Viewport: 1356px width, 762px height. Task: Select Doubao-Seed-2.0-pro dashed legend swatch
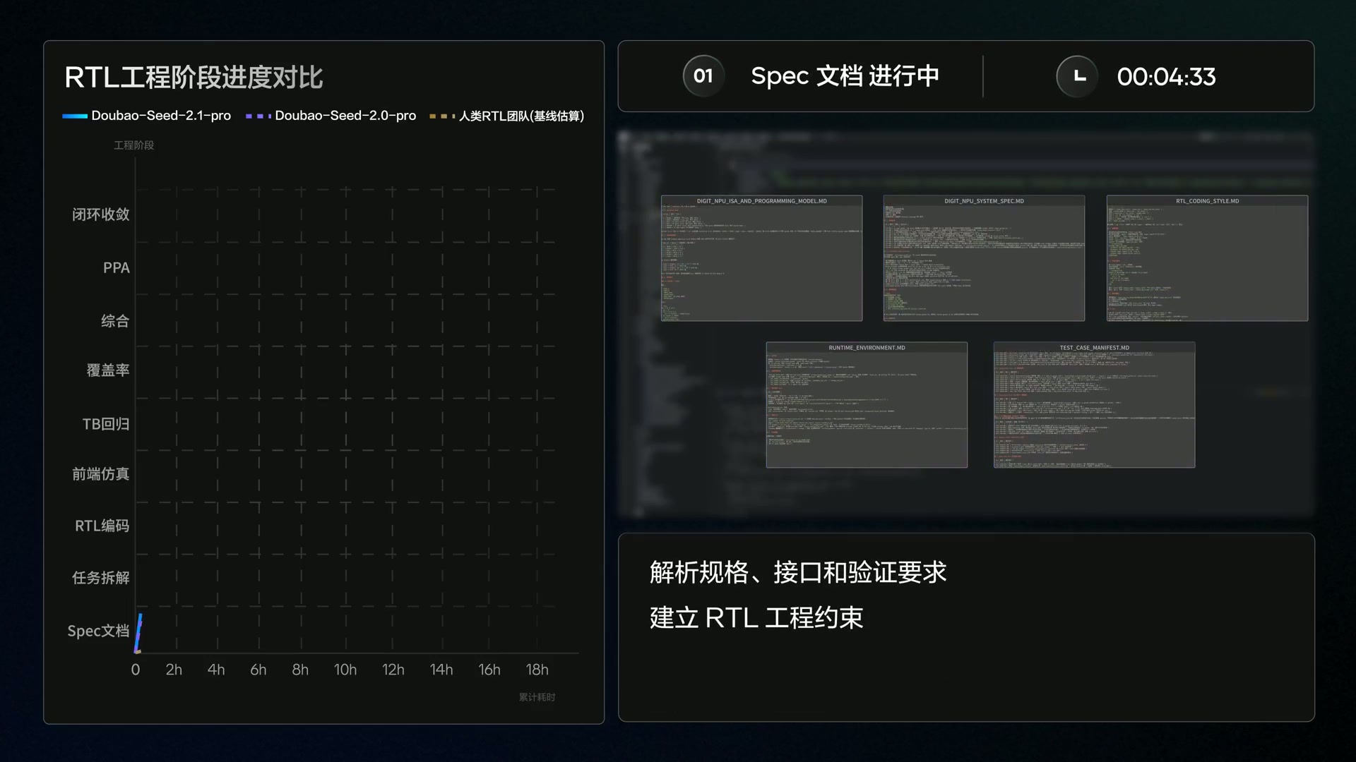[258, 116]
